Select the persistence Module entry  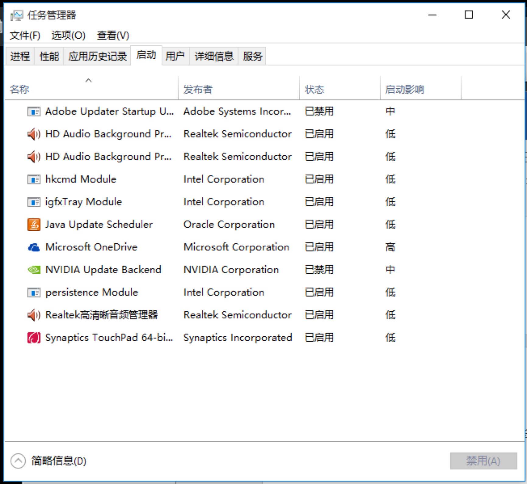point(92,293)
